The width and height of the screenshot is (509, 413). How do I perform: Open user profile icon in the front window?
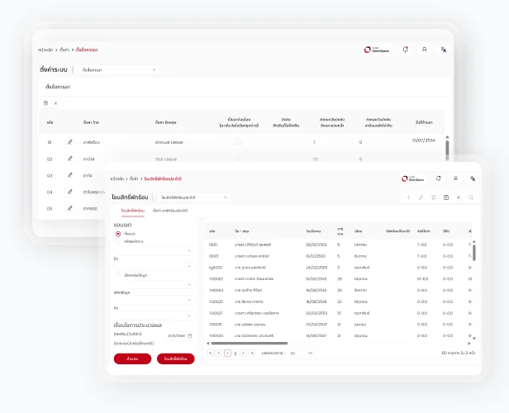(455, 178)
